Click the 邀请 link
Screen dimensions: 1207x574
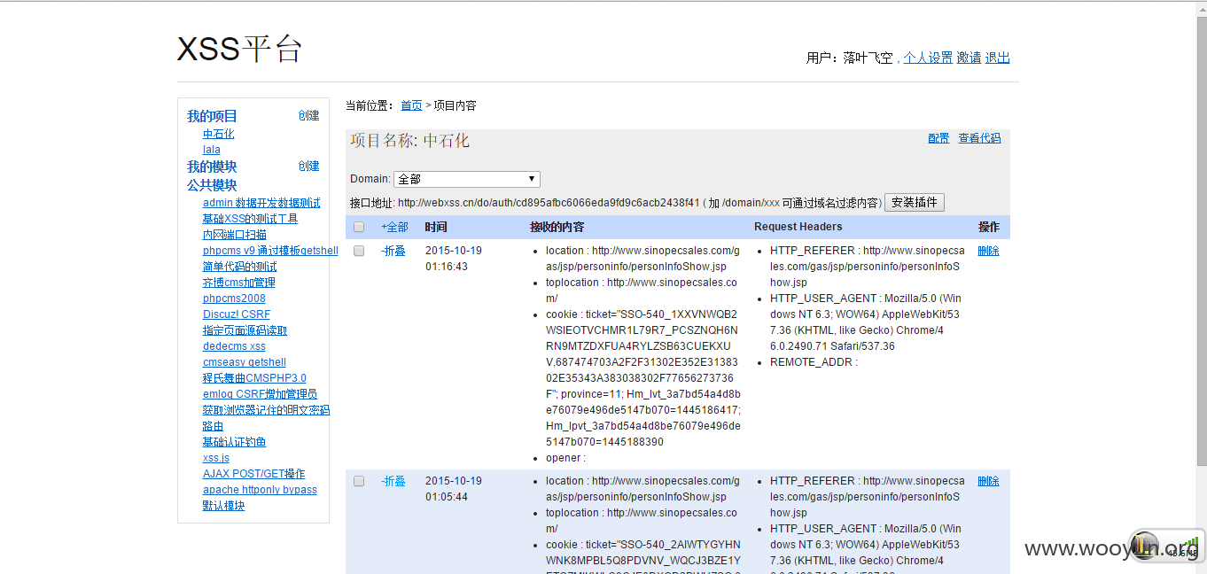[969, 58]
